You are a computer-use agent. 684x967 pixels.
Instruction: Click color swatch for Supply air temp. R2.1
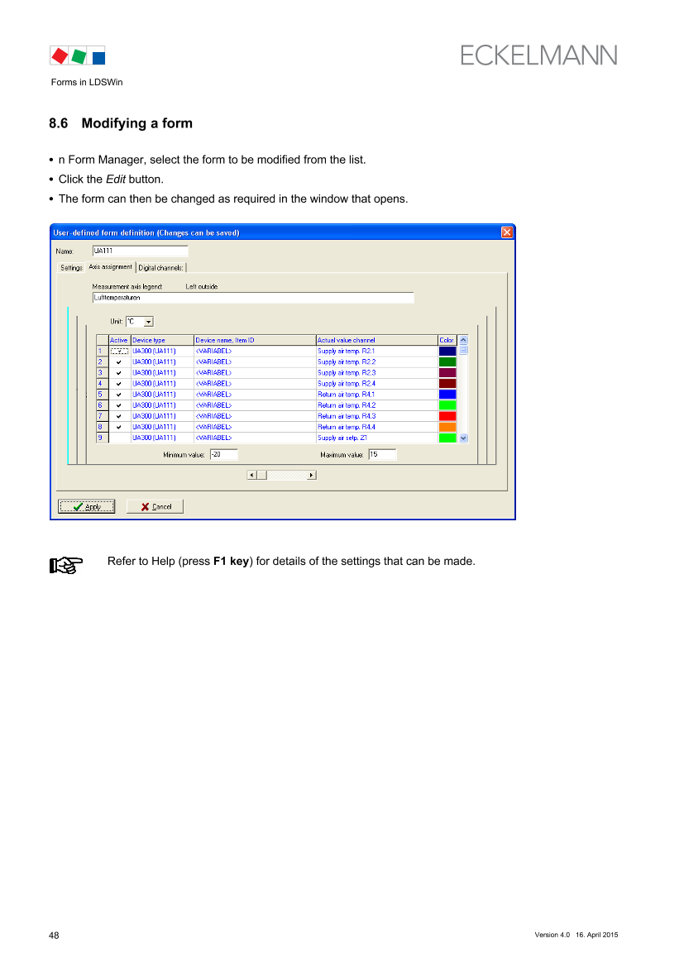point(447,352)
